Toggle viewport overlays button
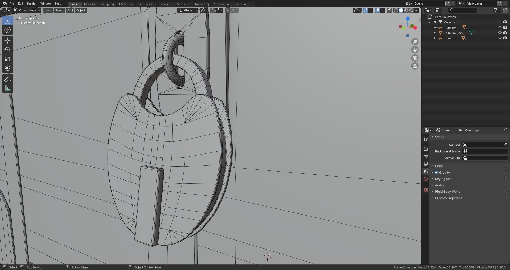The width and height of the screenshot is (510, 270). click(x=377, y=10)
